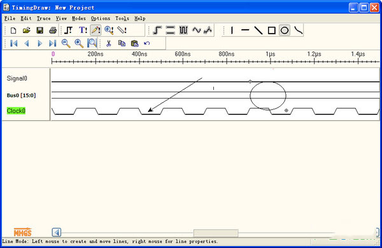The width and height of the screenshot is (382, 248).
Task: Save project with floppy disk icon
Action: (39, 31)
